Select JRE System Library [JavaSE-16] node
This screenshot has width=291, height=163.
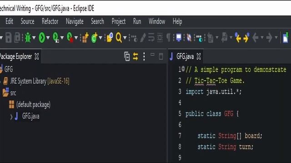[40, 81]
